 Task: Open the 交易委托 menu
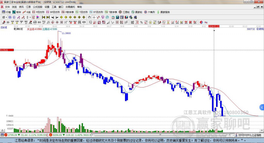coord(70,7)
